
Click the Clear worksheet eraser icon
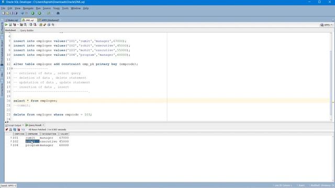tap(49, 25)
